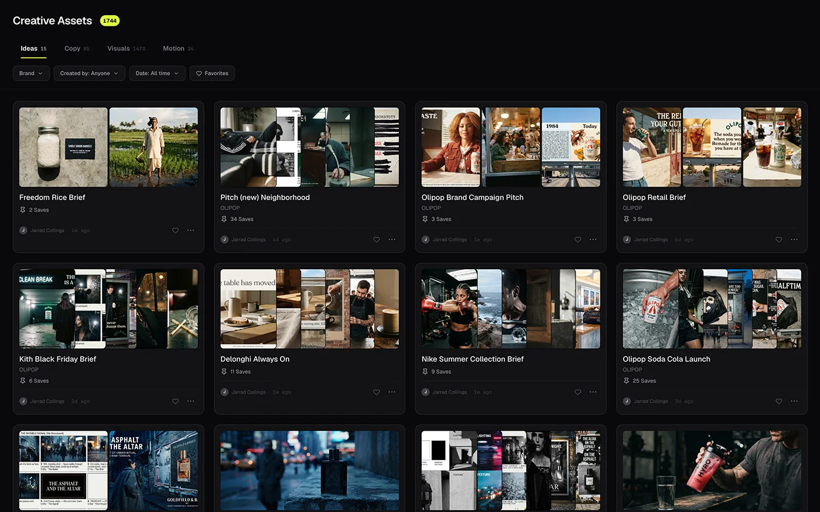The width and height of the screenshot is (820, 512).
Task: Click pin icon on Olipop Retail Brief
Action: (626, 219)
